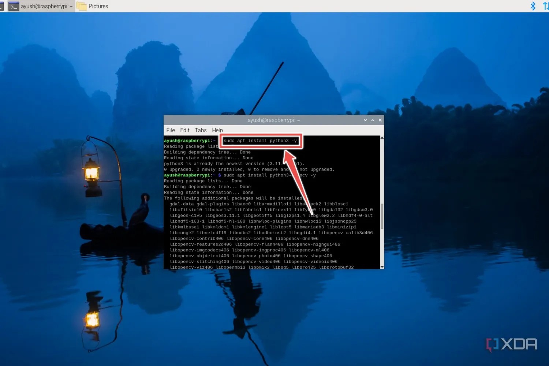Open the terminal icon in the taskbar
The image size is (549, 366).
pyautogui.click(x=14, y=6)
